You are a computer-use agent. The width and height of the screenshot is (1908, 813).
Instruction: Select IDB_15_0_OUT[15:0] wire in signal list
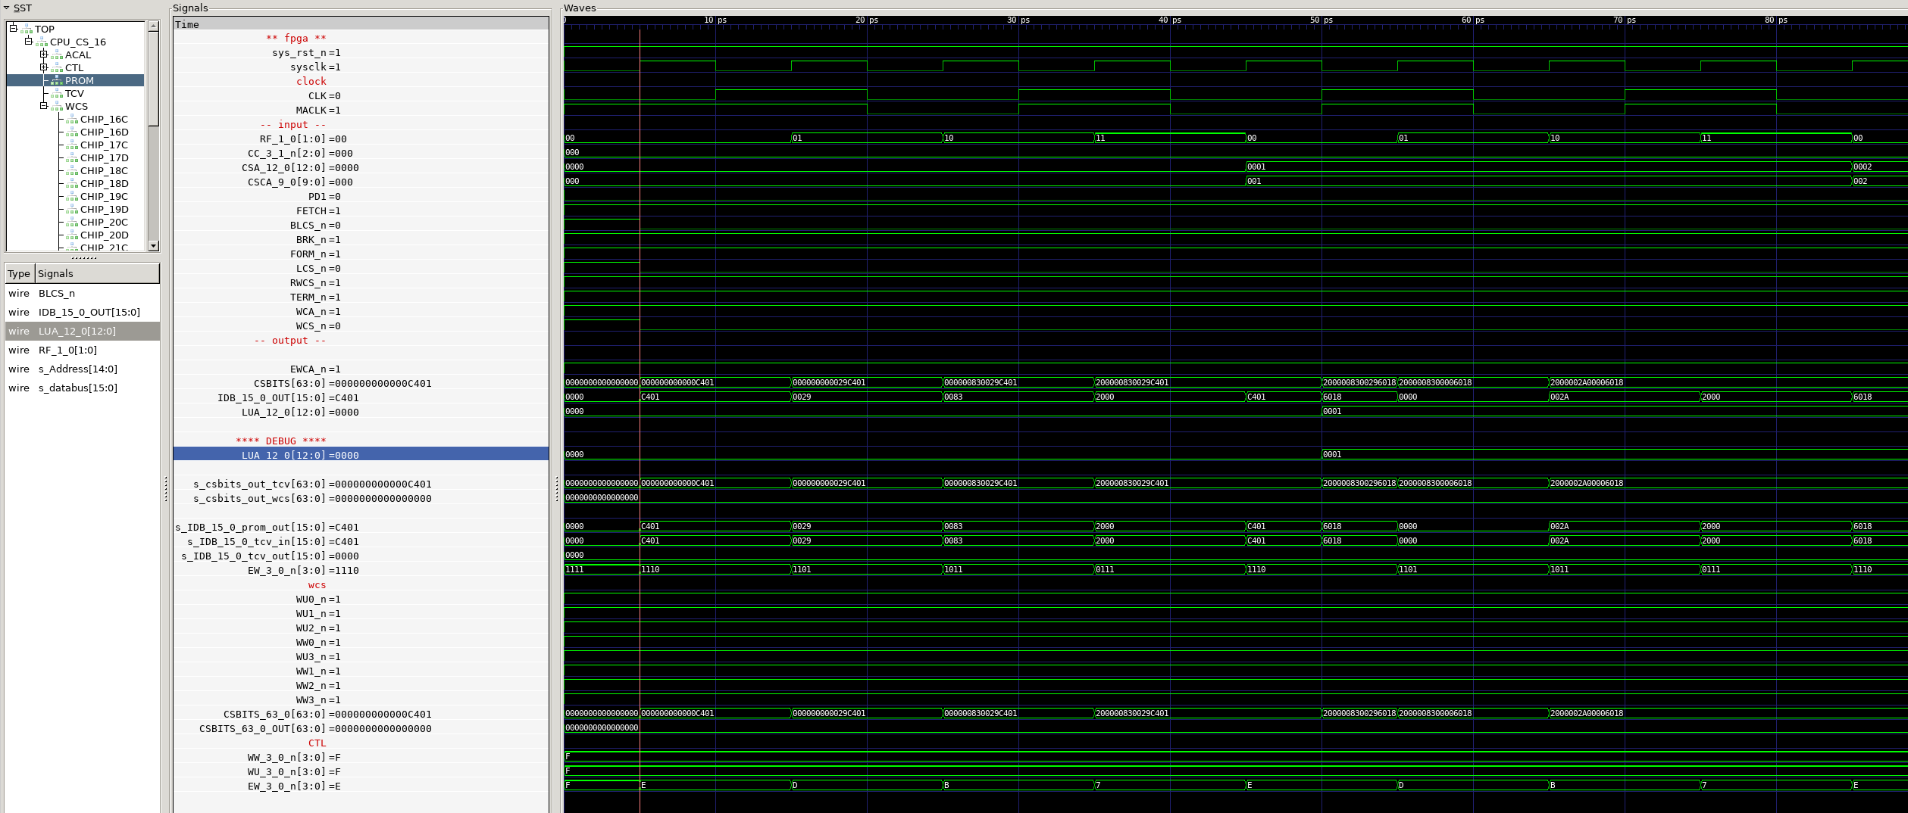tap(83, 313)
